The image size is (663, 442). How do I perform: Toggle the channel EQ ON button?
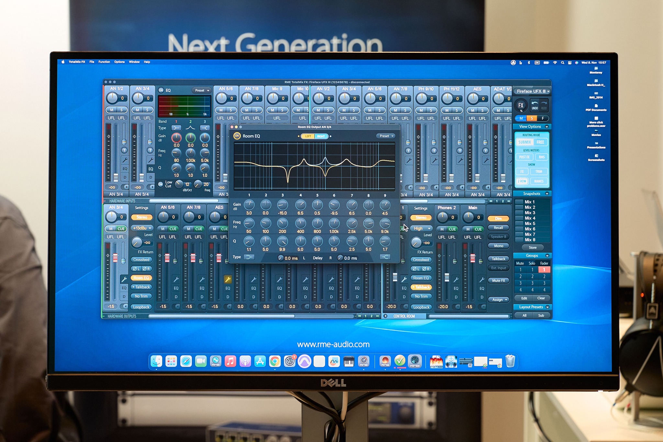coord(161,90)
